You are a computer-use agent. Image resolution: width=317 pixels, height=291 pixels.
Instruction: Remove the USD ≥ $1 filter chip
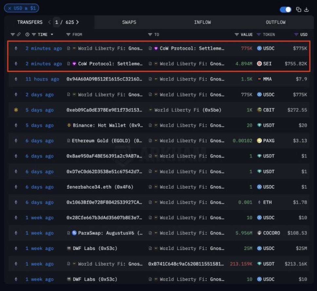tap(9, 8)
